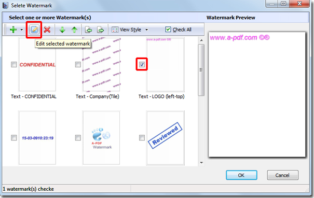Tick the Company(Tile) watermark checkbox
This screenshot has width=314, height=198.
point(78,65)
